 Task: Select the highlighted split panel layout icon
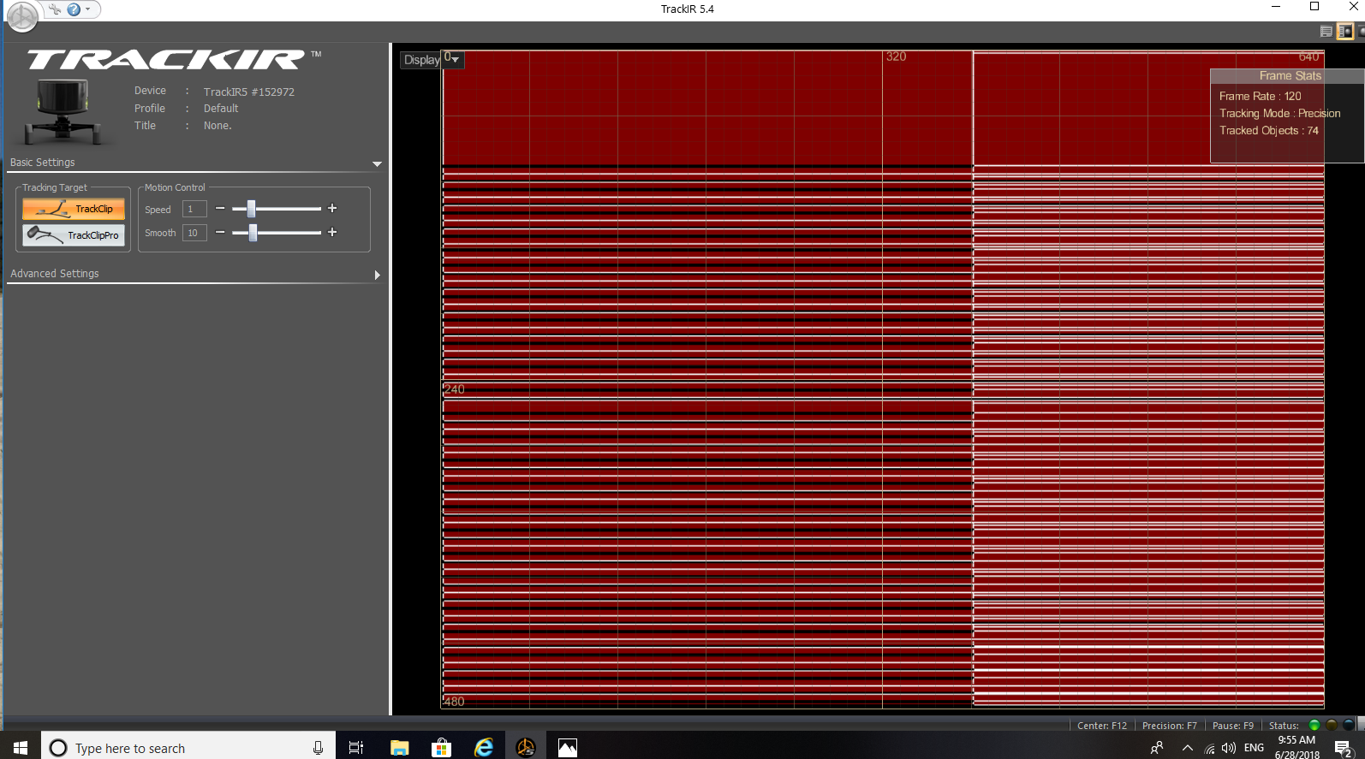tap(1345, 32)
